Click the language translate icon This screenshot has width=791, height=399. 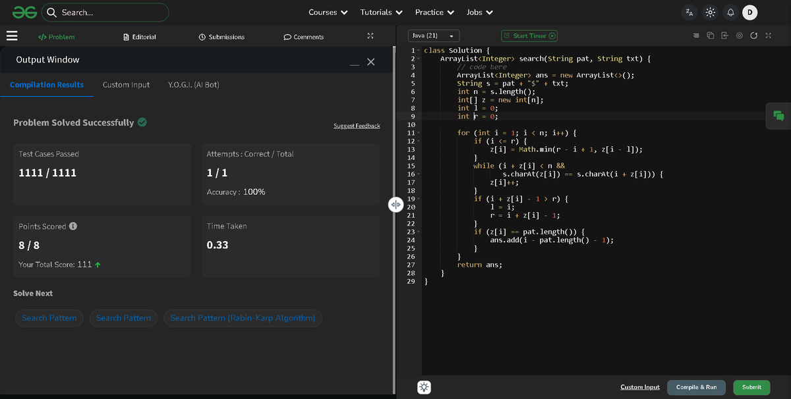(x=689, y=13)
